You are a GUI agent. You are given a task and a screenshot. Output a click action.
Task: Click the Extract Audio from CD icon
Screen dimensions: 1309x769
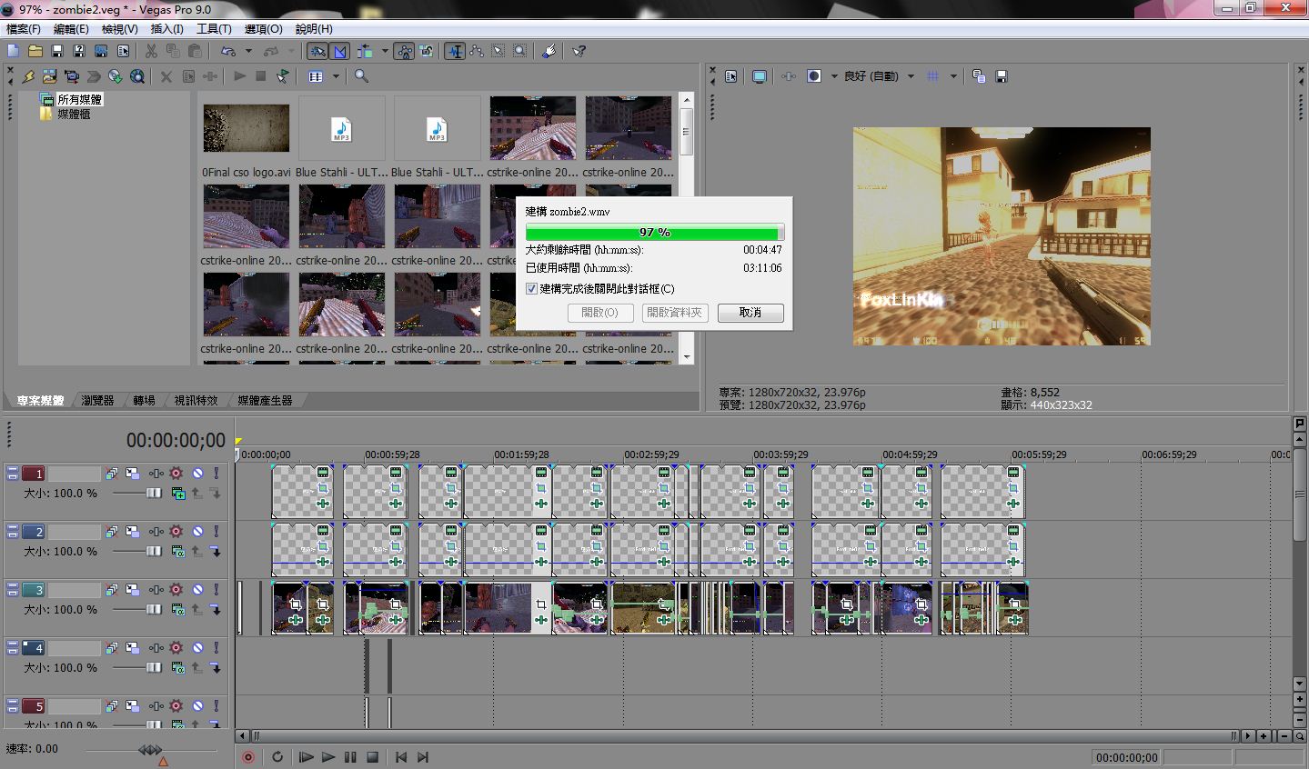115,76
